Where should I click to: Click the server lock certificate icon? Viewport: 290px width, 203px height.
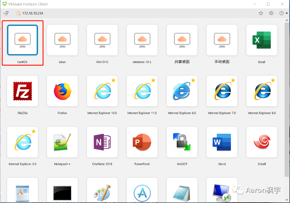coord(18,13)
